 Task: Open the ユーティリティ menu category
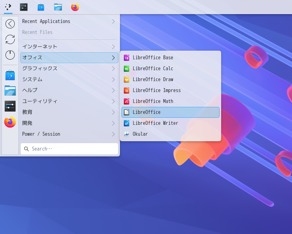coord(69,101)
